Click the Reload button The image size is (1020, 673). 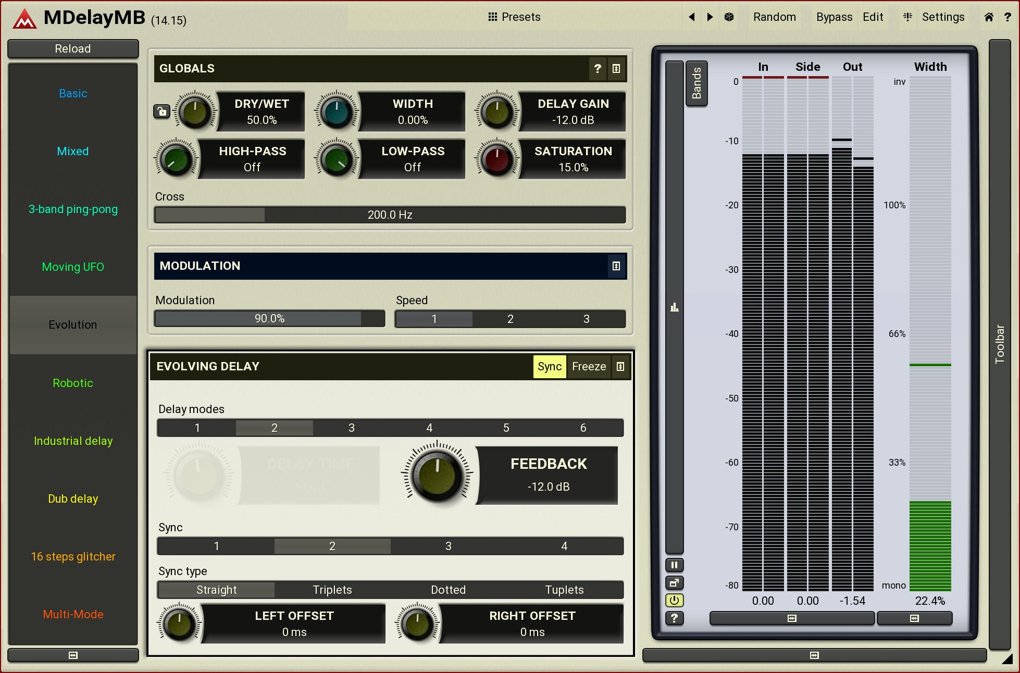(73, 48)
